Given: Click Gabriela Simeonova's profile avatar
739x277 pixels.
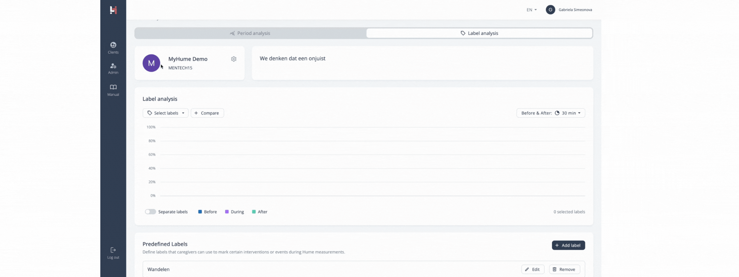Looking at the screenshot, I should click(x=550, y=10).
